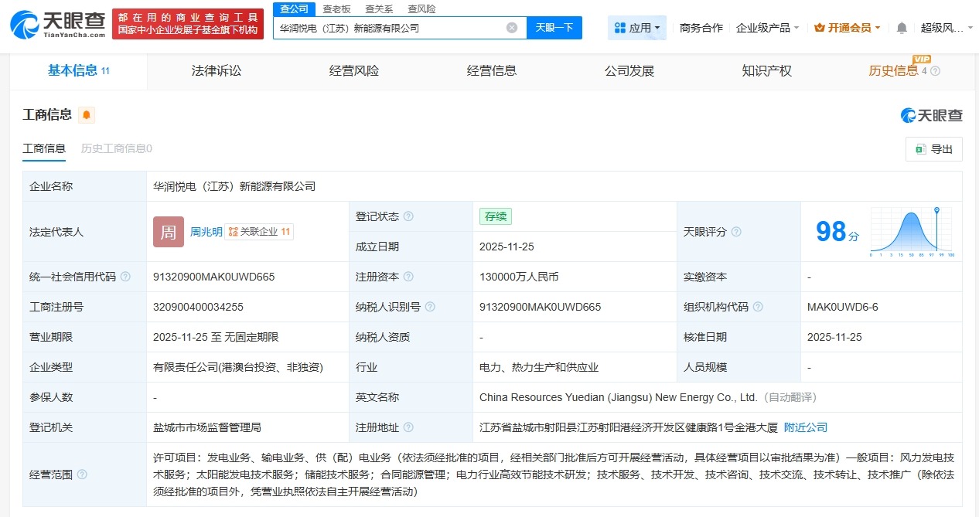Click the clear (×) icon in the search box
Screen dimensions: 979x517
click(x=510, y=27)
